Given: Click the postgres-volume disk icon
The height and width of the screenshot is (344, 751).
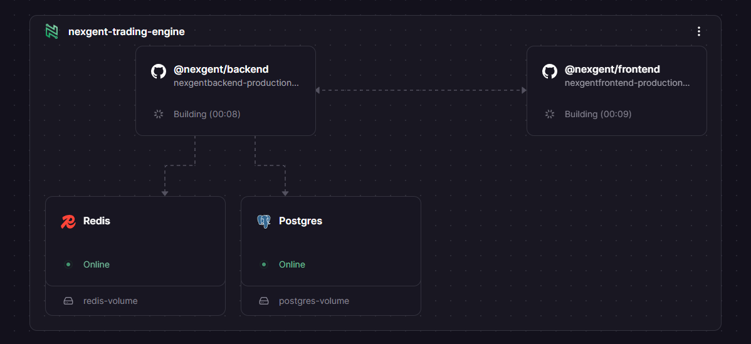Looking at the screenshot, I should click(x=264, y=301).
